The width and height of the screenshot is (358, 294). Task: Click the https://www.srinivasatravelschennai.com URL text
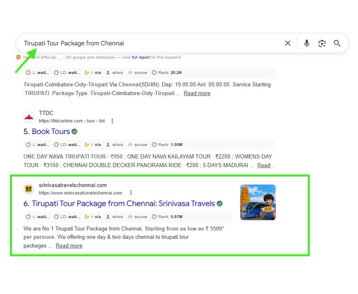click(x=80, y=193)
